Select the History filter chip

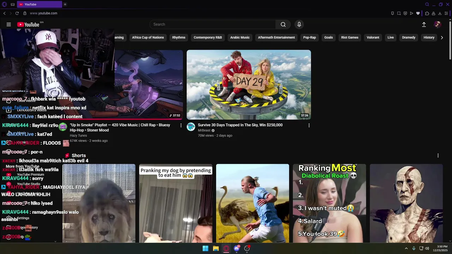(x=429, y=37)
